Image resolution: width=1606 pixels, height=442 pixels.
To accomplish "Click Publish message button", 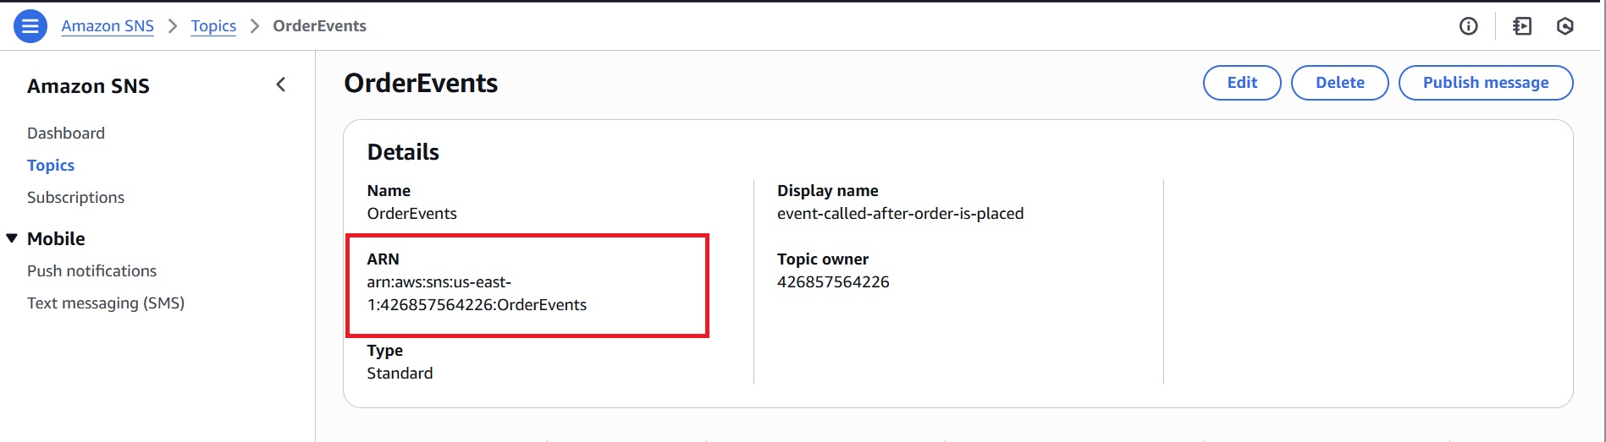I will (1485, 83).
